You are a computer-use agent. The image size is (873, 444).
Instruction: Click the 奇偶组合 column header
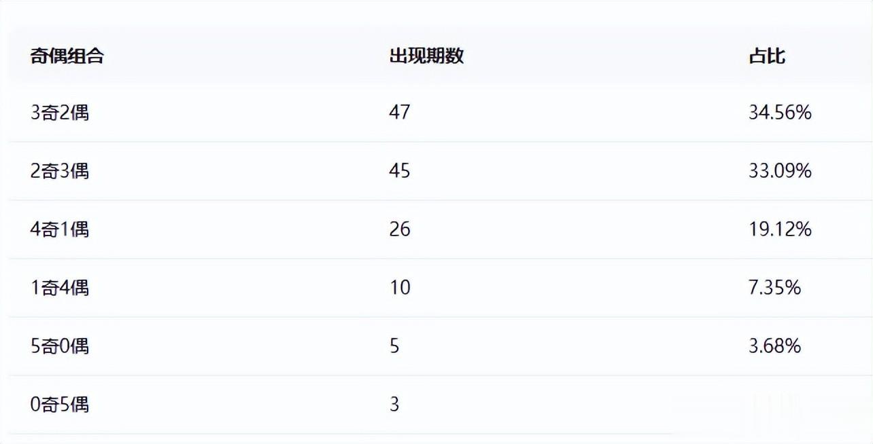click(67, 56)
